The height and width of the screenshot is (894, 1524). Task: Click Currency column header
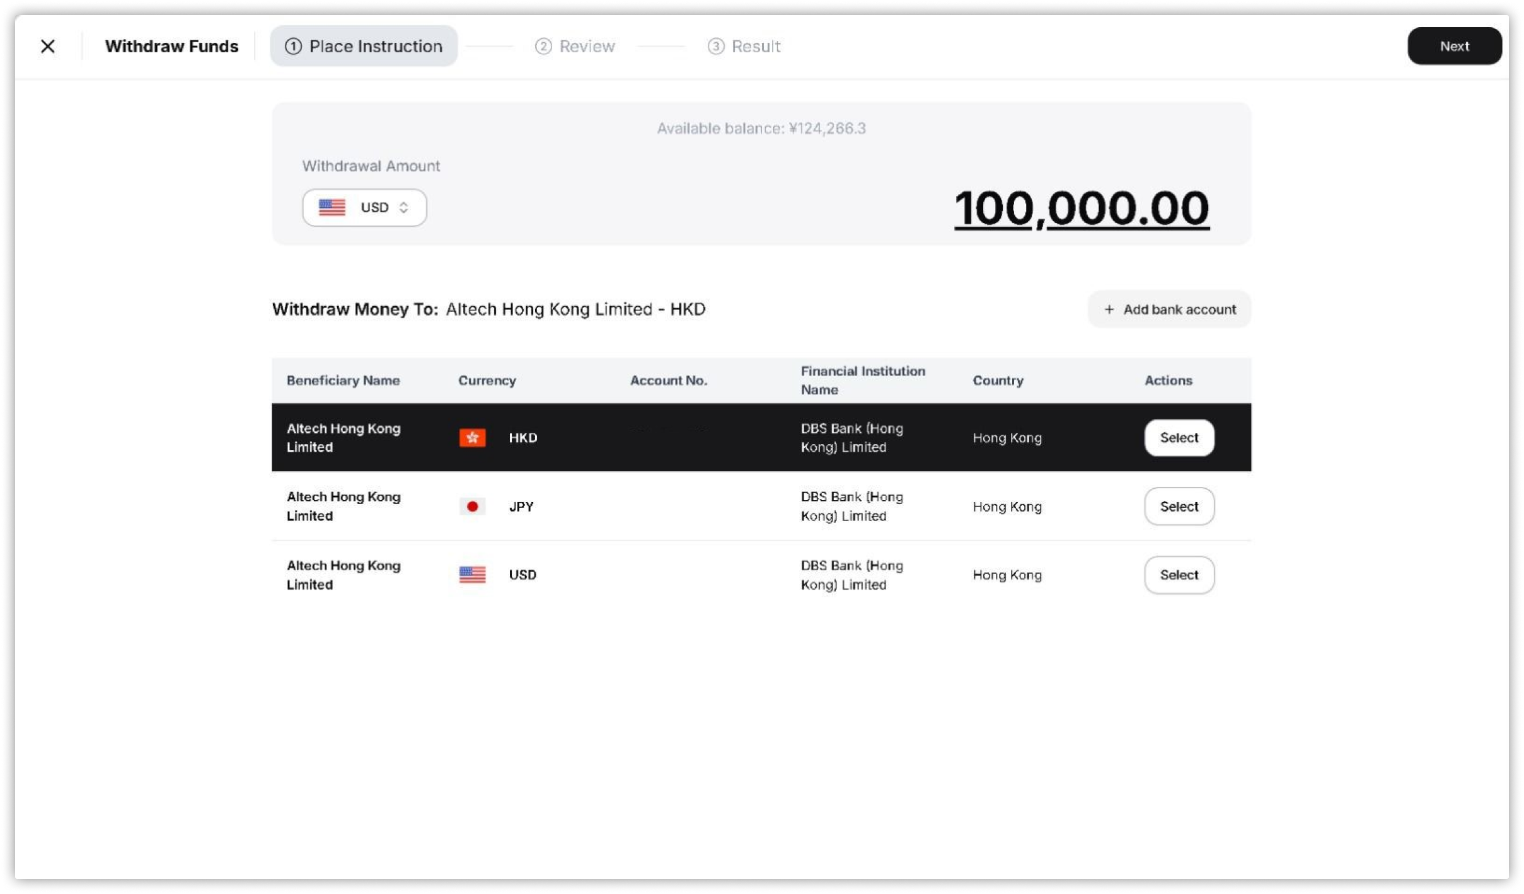tap(487, 380)
